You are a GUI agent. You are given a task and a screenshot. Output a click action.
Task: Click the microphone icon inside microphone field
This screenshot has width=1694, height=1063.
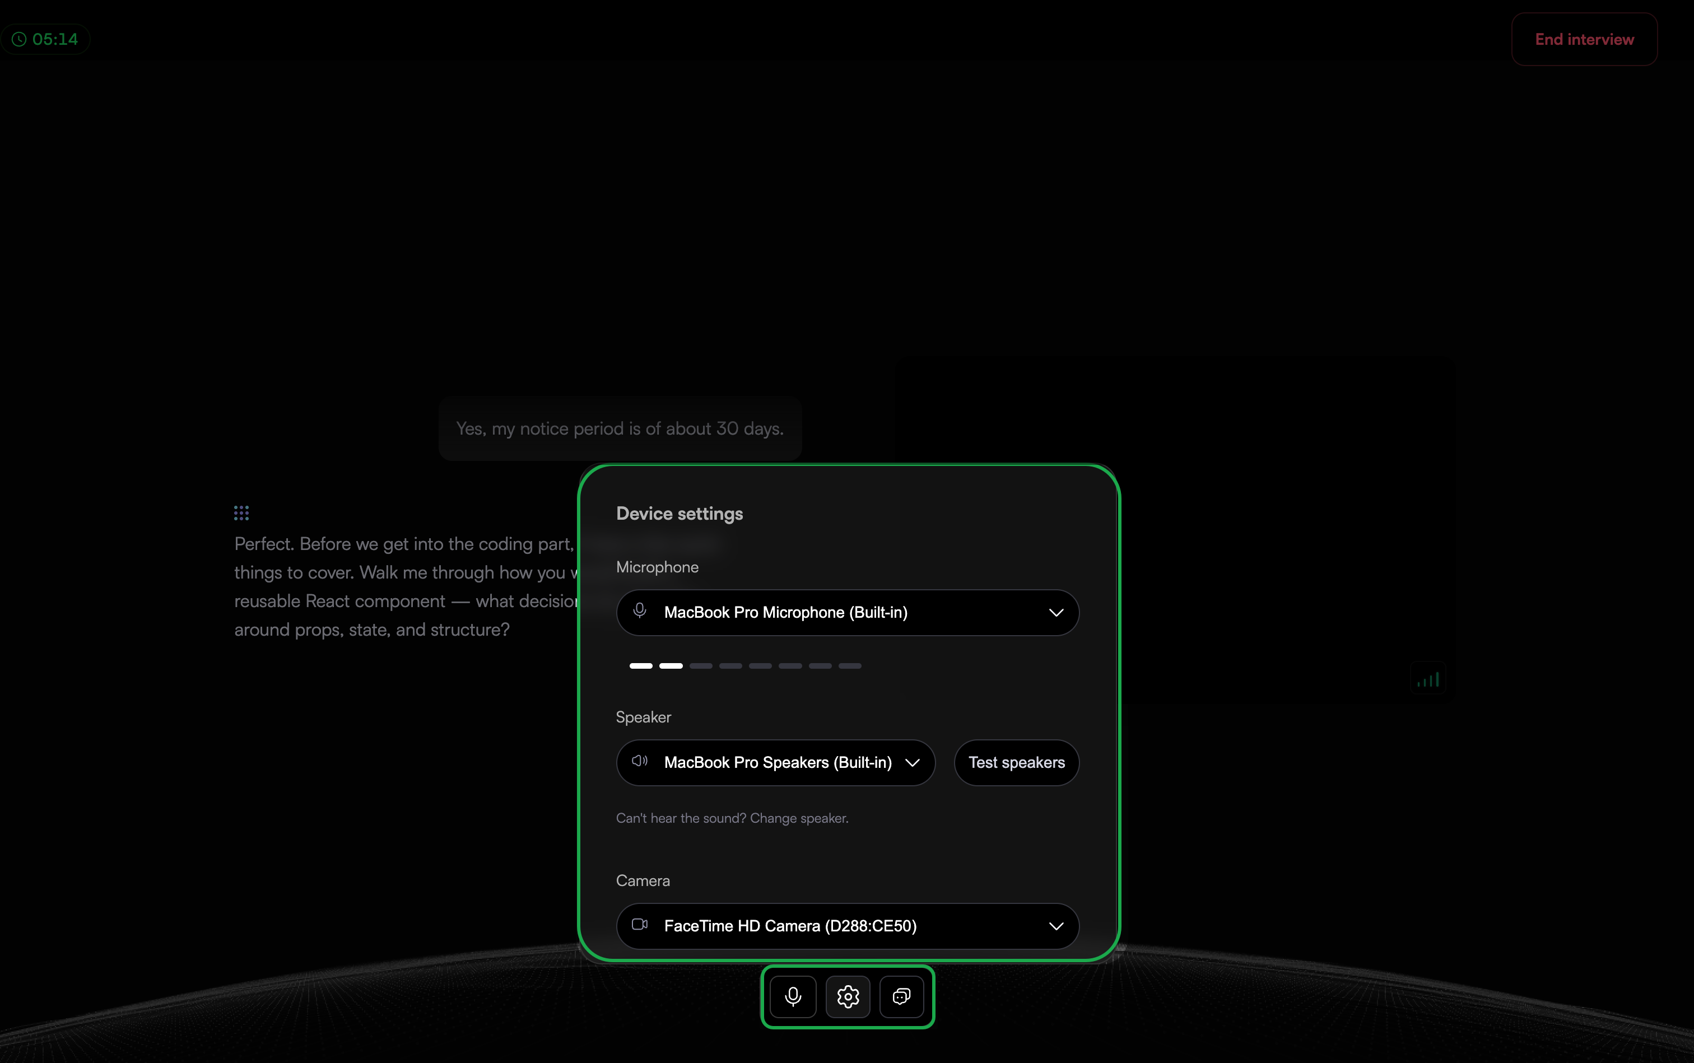pos(639,610)
